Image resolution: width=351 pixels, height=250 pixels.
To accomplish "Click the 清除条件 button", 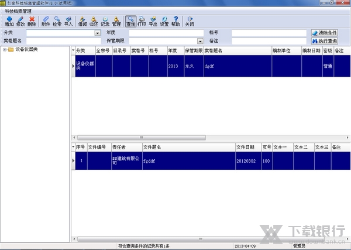I will pos(325,33).
